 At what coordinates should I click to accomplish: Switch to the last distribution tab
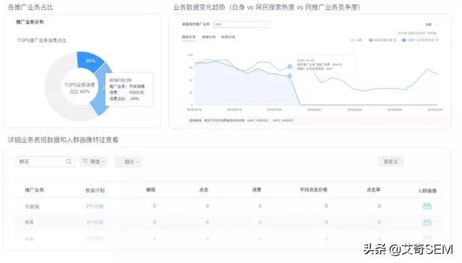pyautogui.click(x=228, y=37)
